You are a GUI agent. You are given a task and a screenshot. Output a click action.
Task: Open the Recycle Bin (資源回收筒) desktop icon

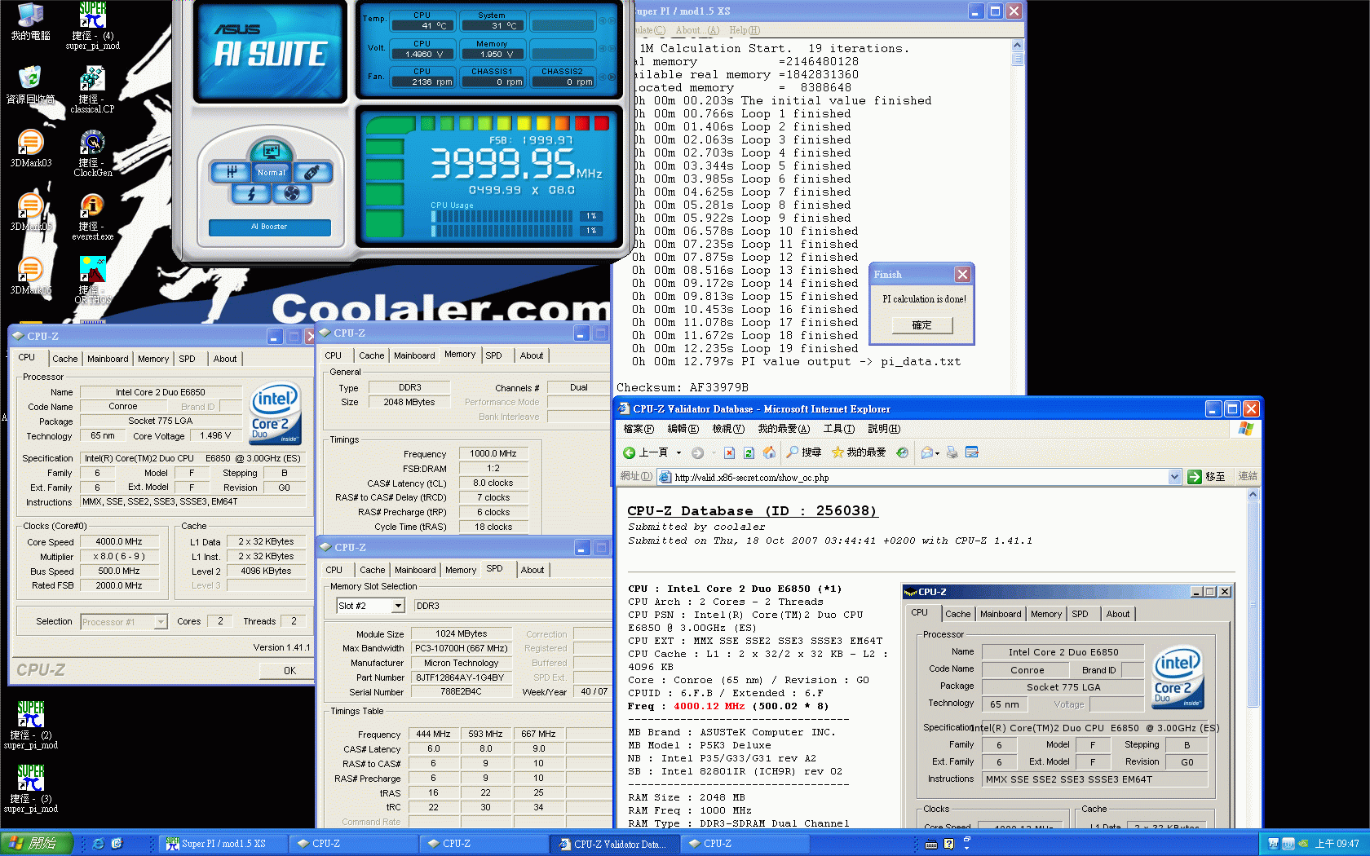coord(30,85)
